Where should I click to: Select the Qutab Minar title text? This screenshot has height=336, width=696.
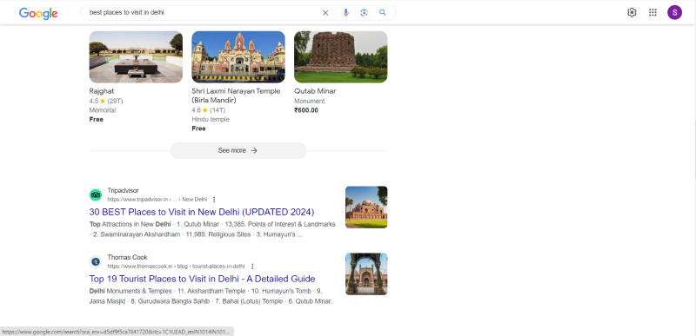tap(315, 91)
